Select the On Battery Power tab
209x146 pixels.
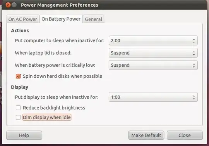click(61, 19)
